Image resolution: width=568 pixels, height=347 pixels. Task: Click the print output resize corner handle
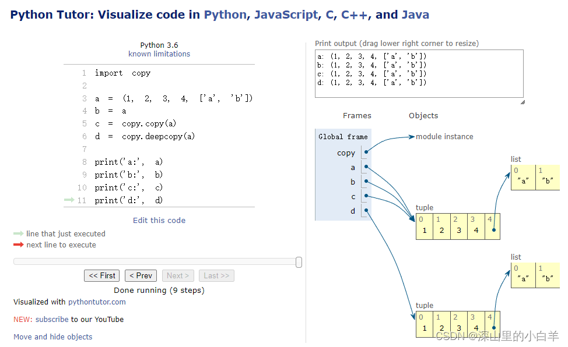522,102
